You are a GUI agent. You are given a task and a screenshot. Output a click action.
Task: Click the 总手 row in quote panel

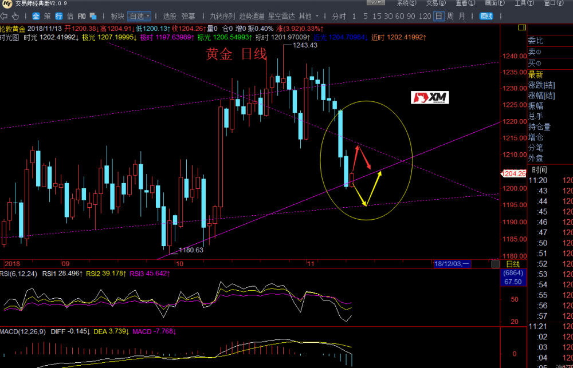click(x=536, y=116)
